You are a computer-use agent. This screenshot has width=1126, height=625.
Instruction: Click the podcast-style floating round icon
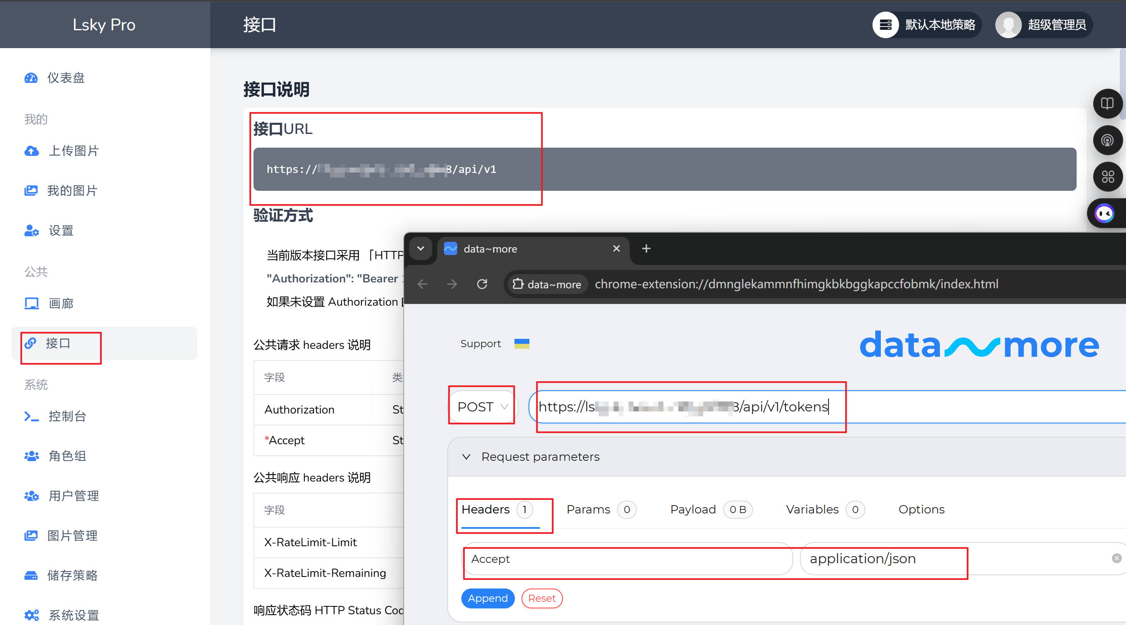pyautogui.click(x=1107, y=140)
